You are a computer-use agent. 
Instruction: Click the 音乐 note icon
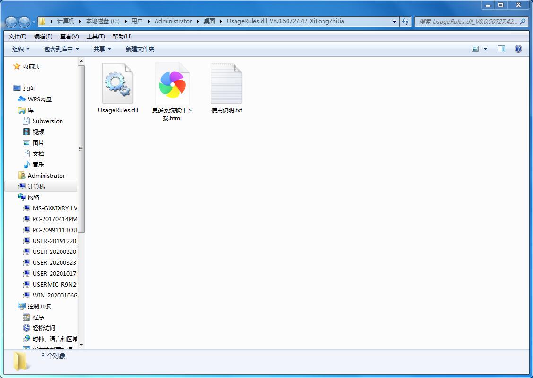pos(26,164)
